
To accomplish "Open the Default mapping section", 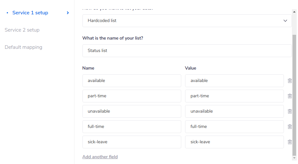I will (23, 47).
